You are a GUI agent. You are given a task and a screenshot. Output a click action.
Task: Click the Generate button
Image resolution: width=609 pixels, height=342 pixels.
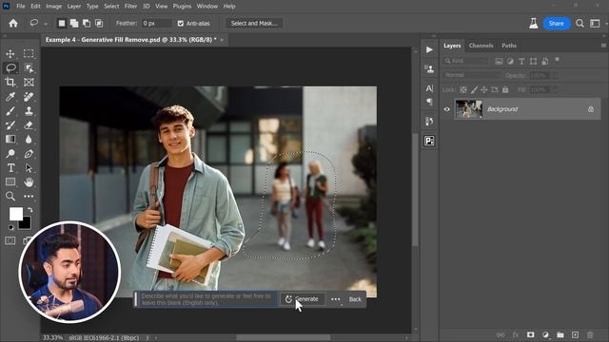[x=303, y=299]
